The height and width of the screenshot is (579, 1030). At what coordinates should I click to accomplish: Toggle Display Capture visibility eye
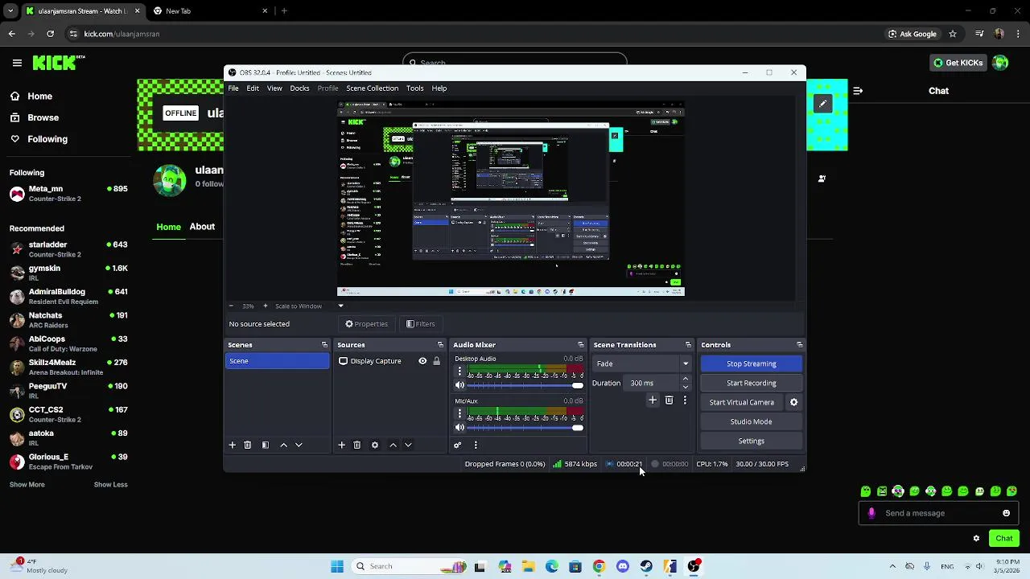(422, 361)
